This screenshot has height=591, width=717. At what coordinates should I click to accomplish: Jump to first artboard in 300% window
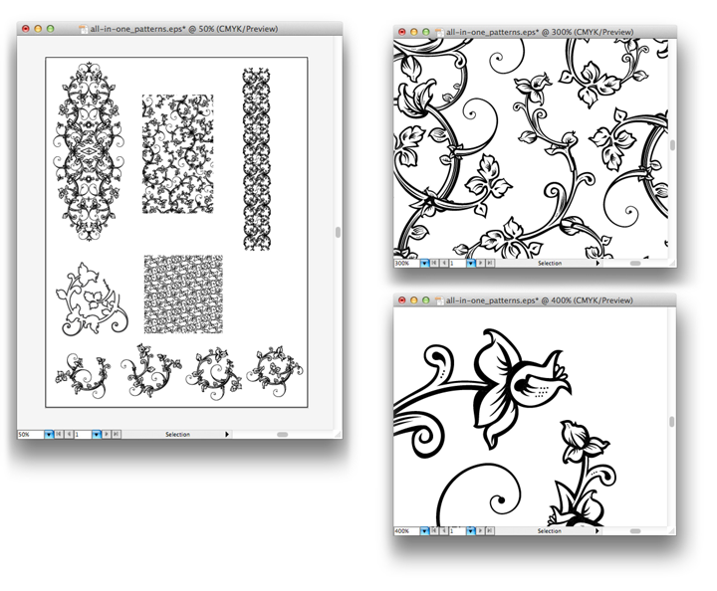click(434, 264)
